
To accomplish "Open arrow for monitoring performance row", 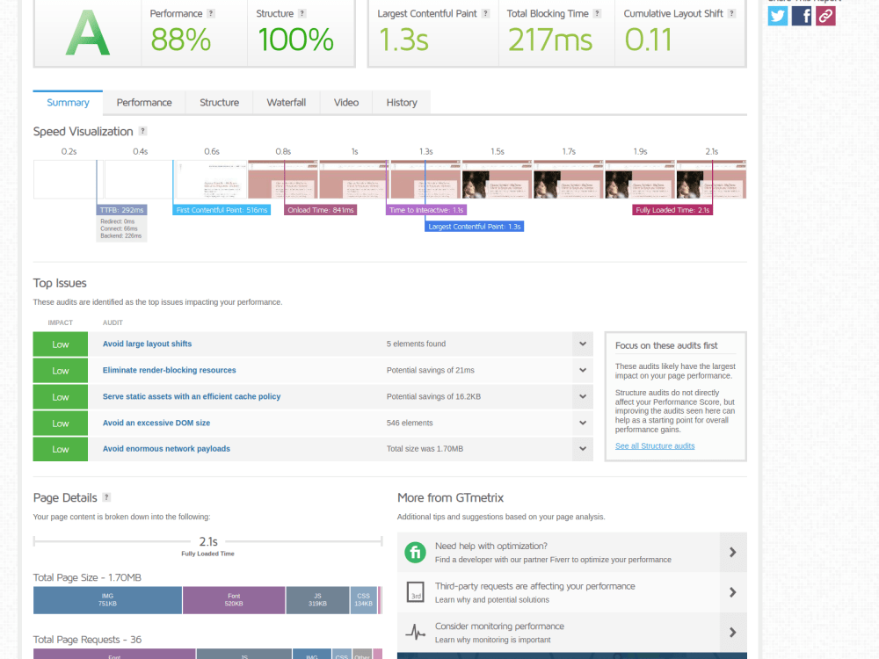I will click(733, 632).
